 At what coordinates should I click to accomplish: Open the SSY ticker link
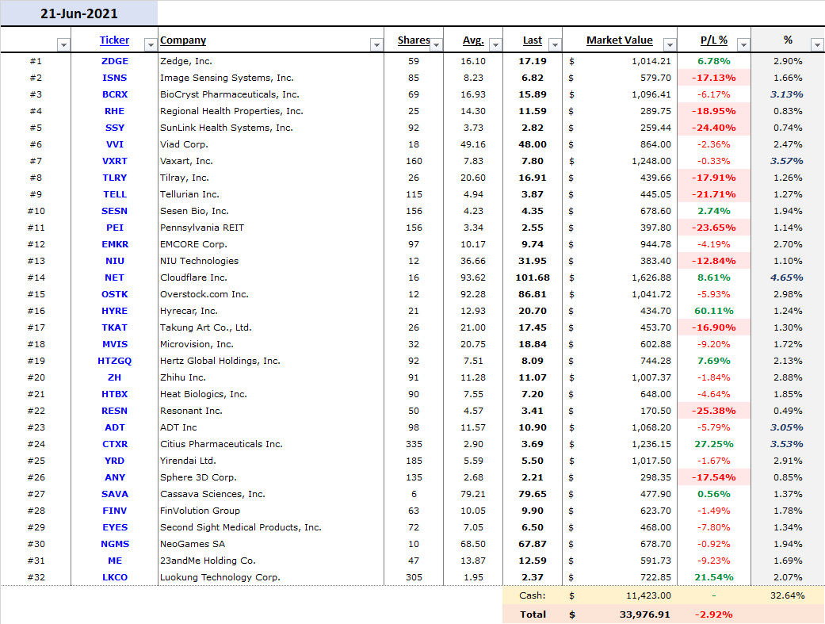(x=115, y=128)
